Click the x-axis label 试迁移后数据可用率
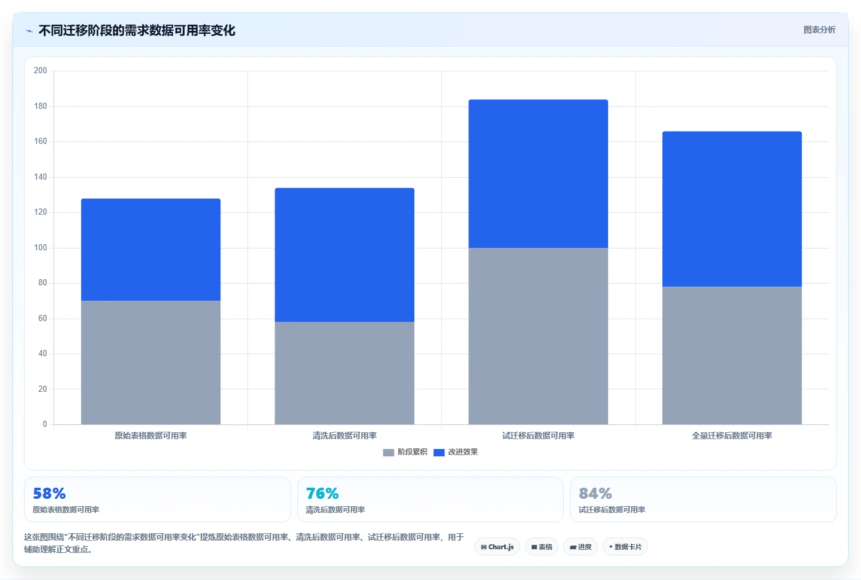Image resolution: width=861 pixels, height=580 pixels. [x=539, y=435]
